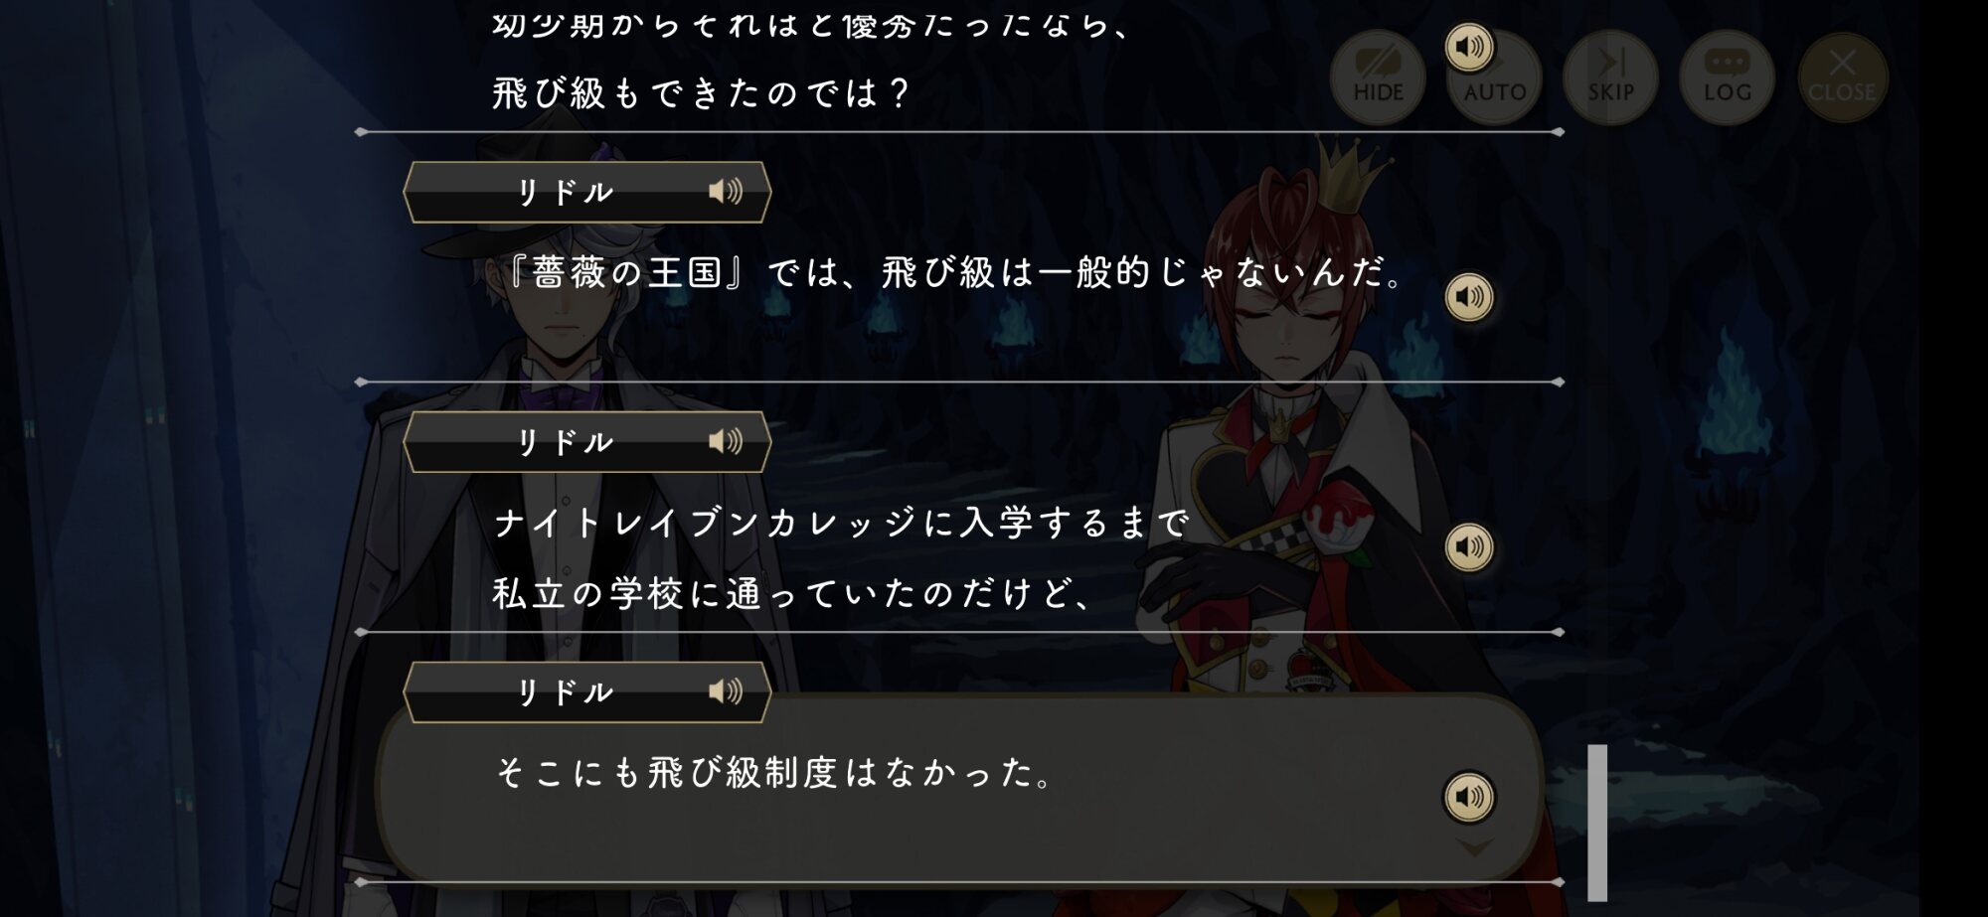Jump to the 私立の学校に通っていた entry
The width and height of the screenshot is (1988, 917).
coord(795,594)
